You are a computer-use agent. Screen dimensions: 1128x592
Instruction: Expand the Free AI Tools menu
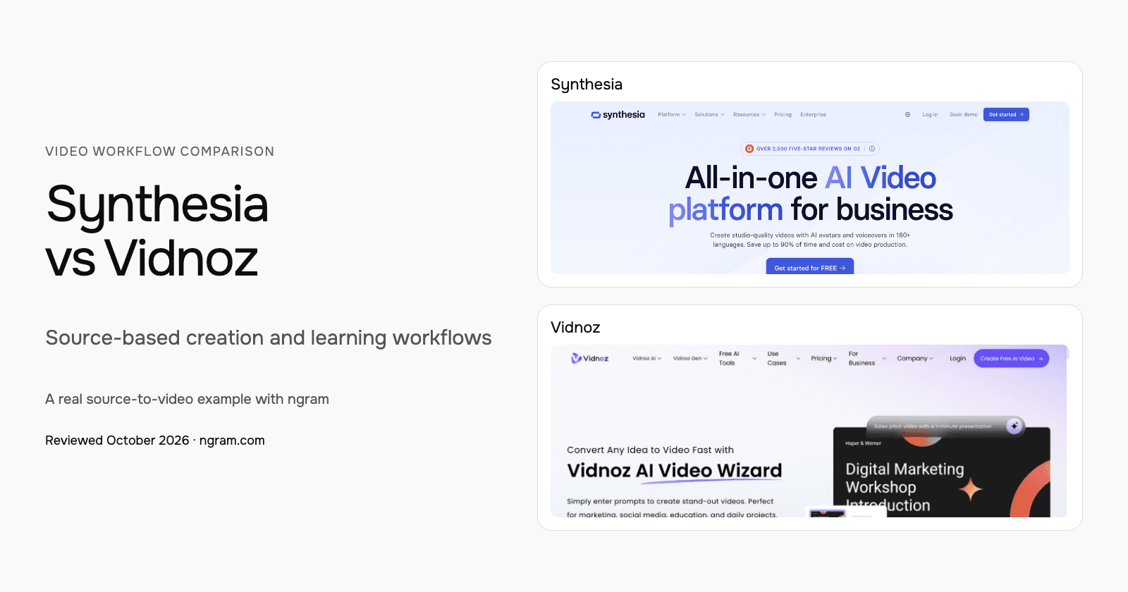click(737, 359)
